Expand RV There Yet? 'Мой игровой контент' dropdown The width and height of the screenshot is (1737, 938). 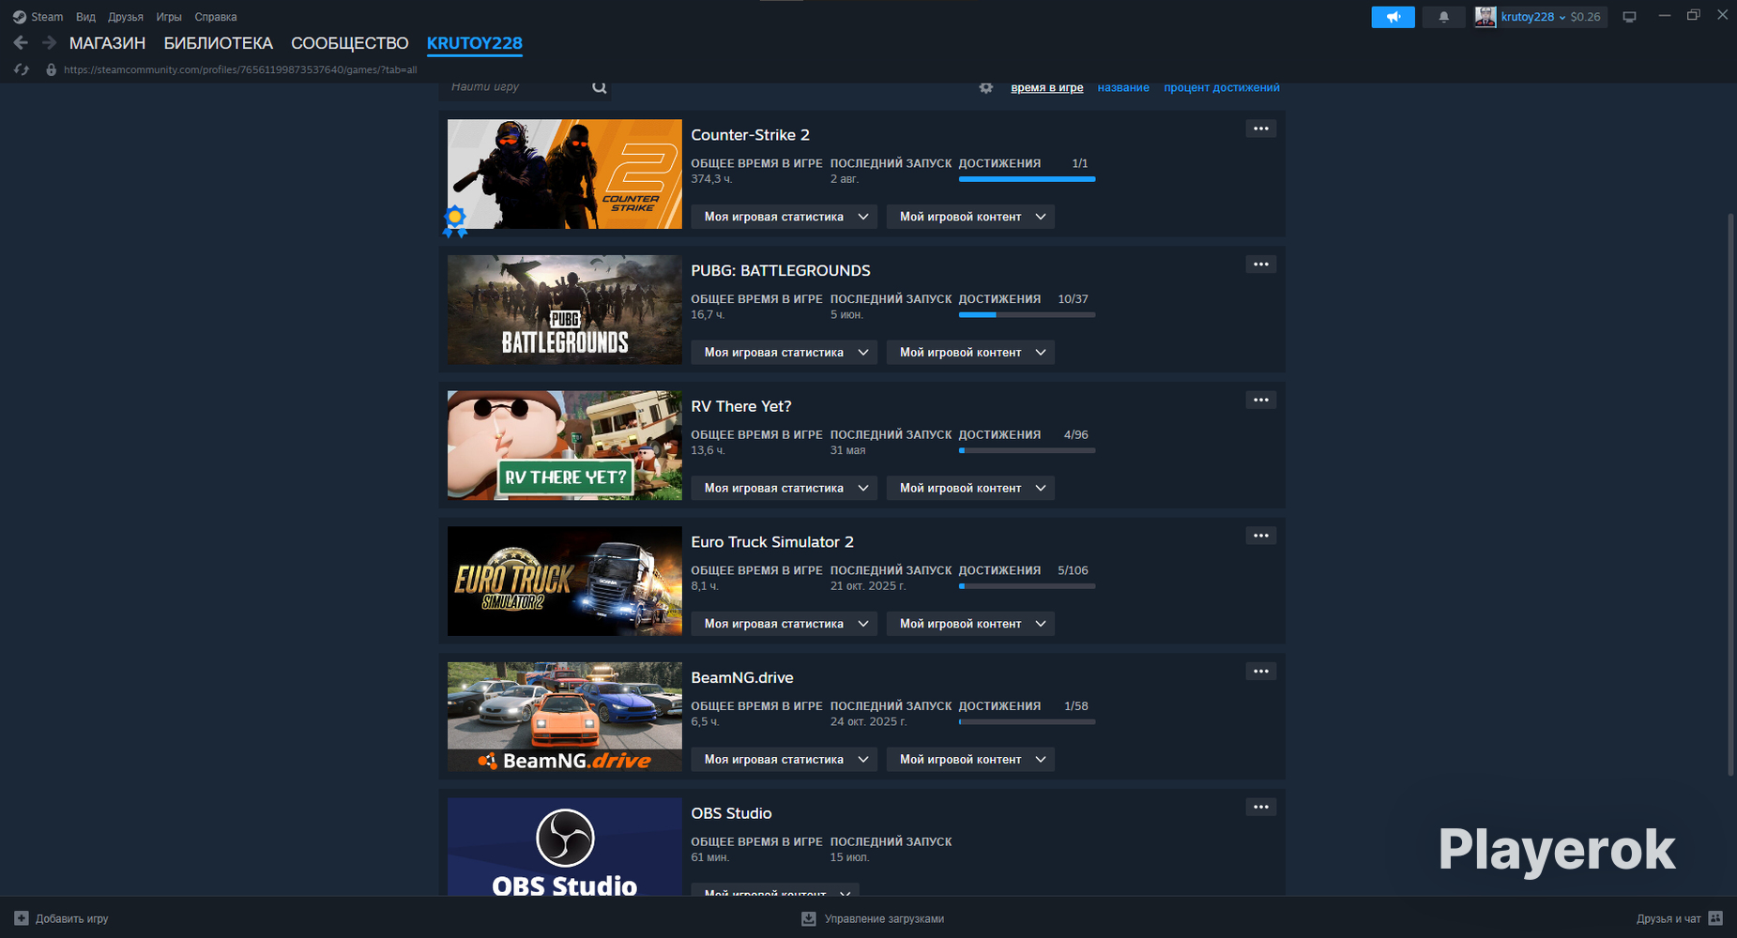pos(970,488)
